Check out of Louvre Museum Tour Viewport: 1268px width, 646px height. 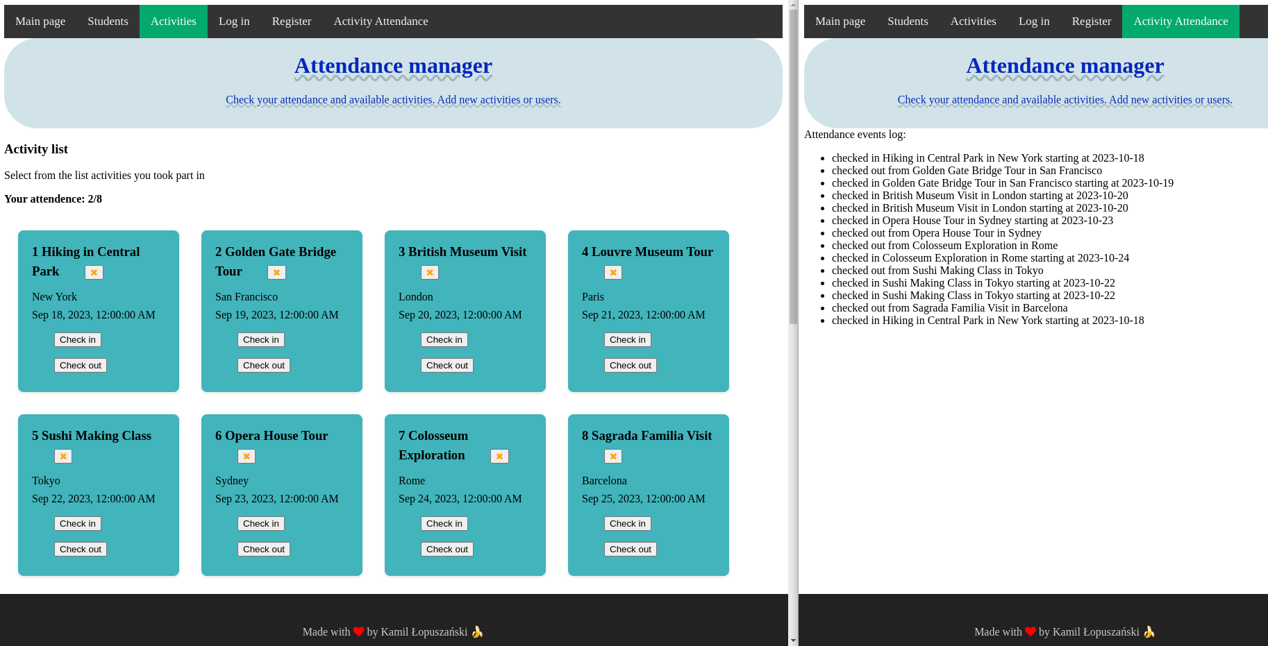[x=631, y=366]
